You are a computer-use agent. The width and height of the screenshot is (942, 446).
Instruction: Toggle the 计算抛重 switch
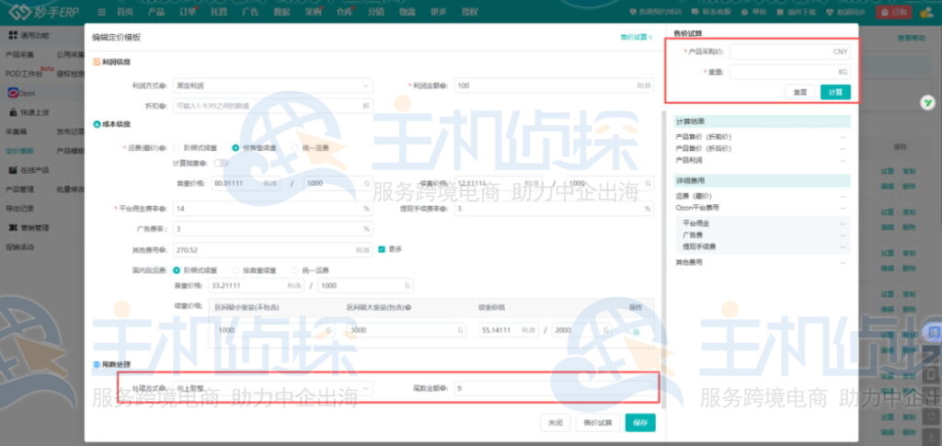pyautogui.click(x=221, y=164)
